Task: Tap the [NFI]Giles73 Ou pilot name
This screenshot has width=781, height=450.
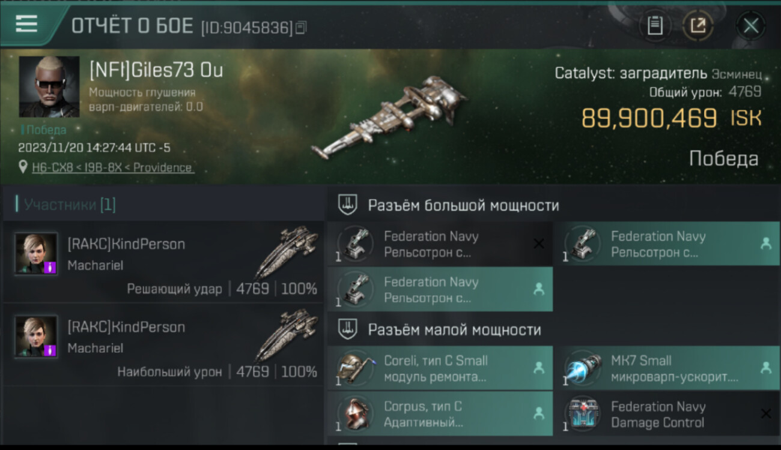Action: click(x=156, y=70)
